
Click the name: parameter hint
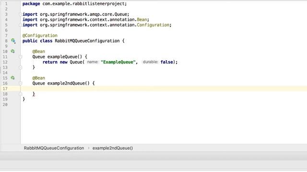(x=93, y=62)
